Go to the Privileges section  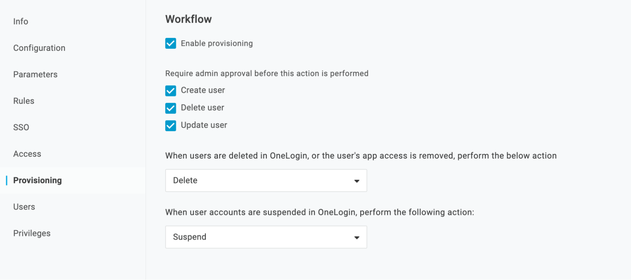point(32,233)
